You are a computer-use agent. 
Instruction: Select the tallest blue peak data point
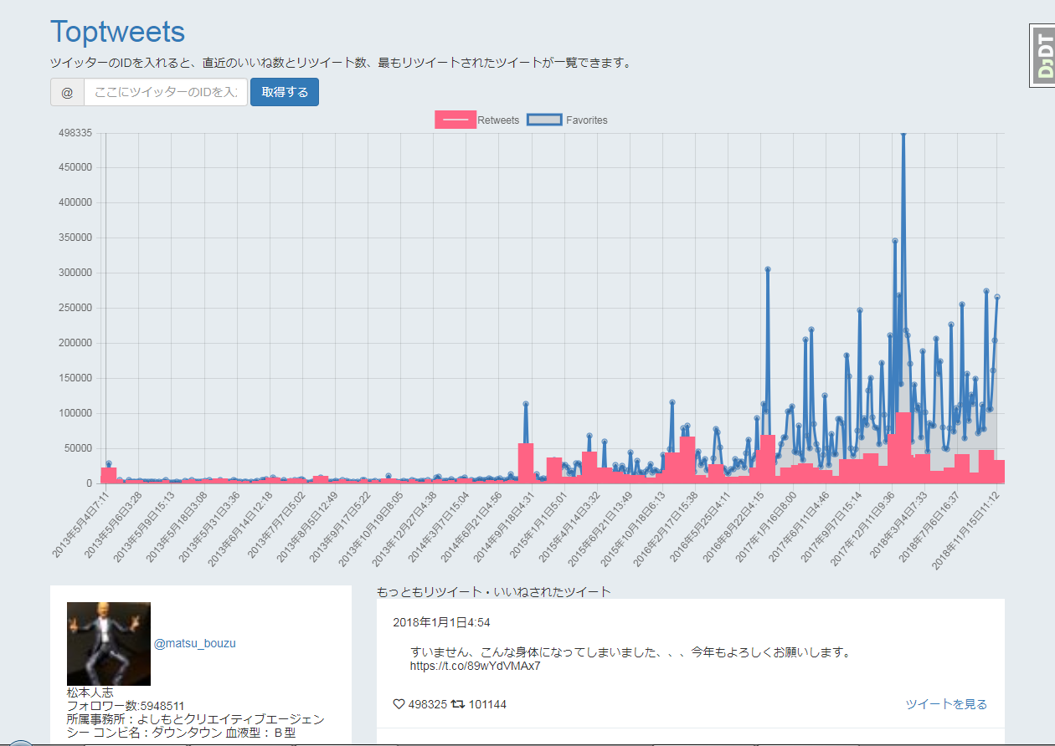point(903,133)
